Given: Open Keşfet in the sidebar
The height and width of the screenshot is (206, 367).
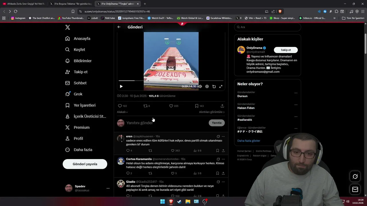Looking at the screenshot, I should tap(75, 49).
